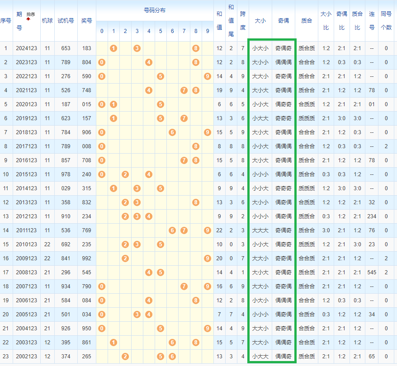Click 连号 value 545 in row 2008123
Screen dimensions: 397x366
tap(372, 272)
